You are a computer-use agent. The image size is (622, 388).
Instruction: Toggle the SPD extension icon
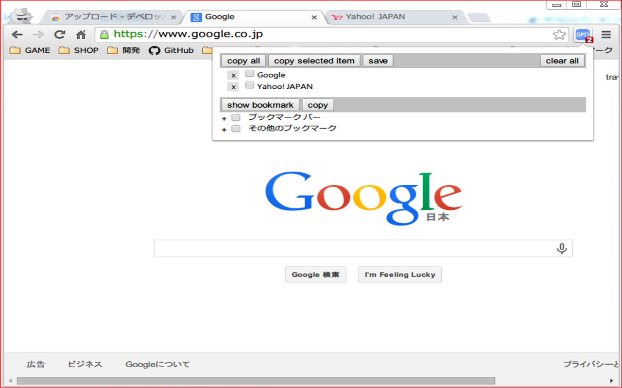pyautogui.click(x=583, y=34)
